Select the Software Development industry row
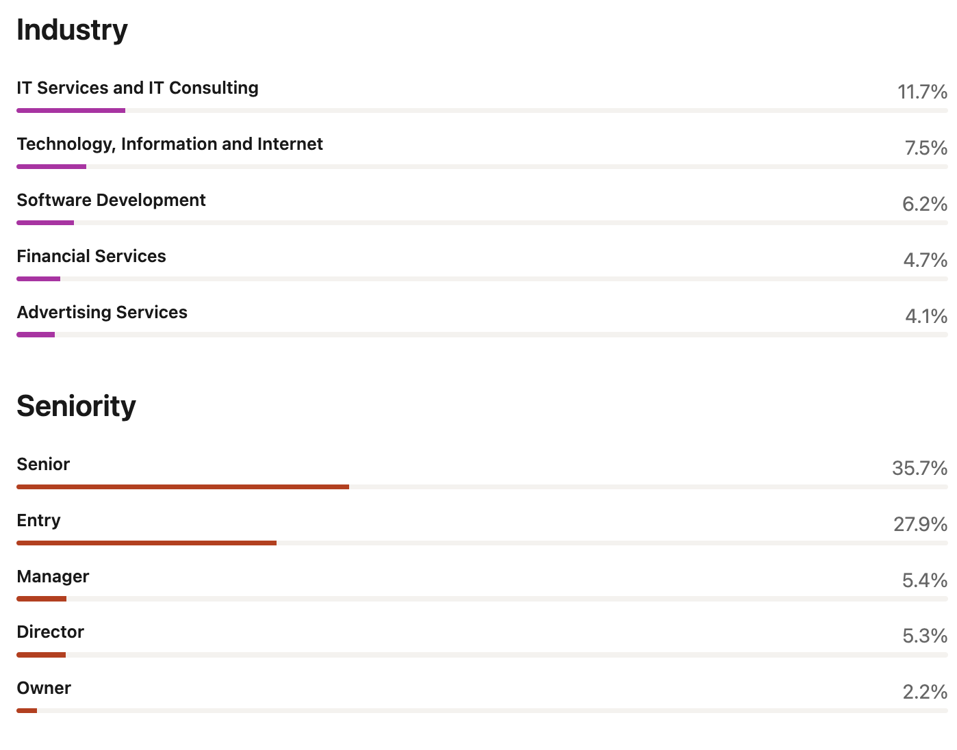Image resolution: width=957 pixels, height=750 pixels. point(482,210)
